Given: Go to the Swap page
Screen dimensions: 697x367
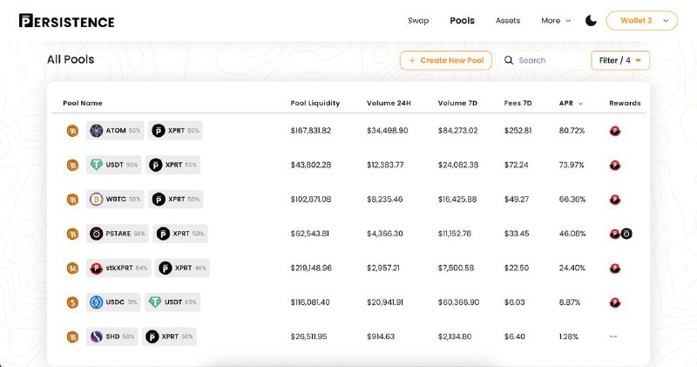Looking at the screenshot, I should pyautogui.click(x=418, y=20).
